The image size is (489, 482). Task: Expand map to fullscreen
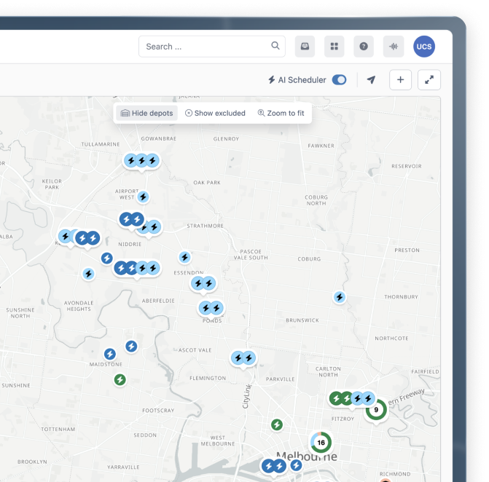point(429,80)
